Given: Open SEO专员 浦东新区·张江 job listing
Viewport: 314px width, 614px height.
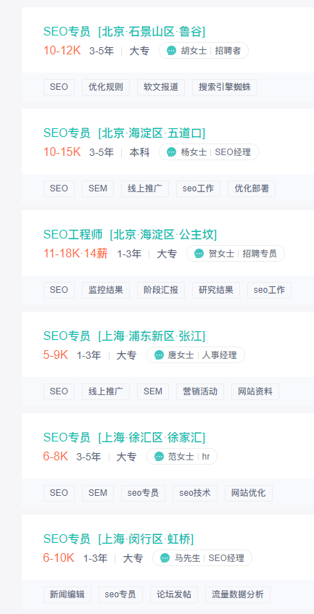Looking at the screenshot, I should click(124, 336).
